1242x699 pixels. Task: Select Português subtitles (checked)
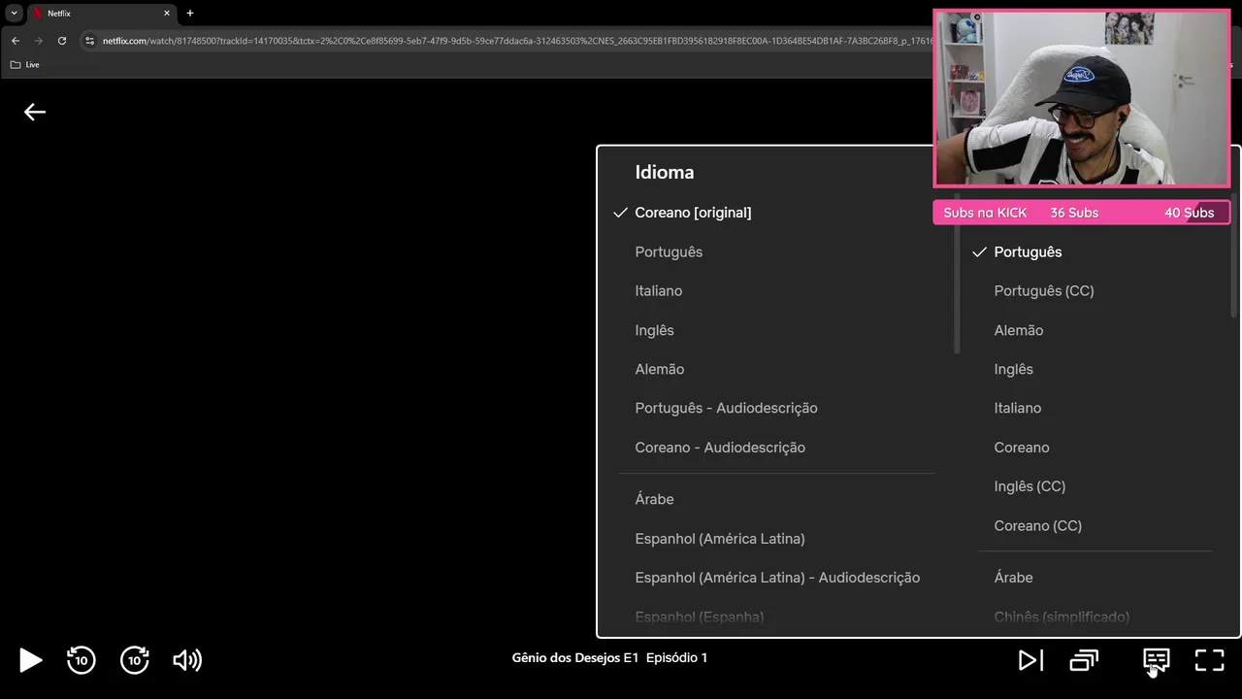click(1028, 251)
